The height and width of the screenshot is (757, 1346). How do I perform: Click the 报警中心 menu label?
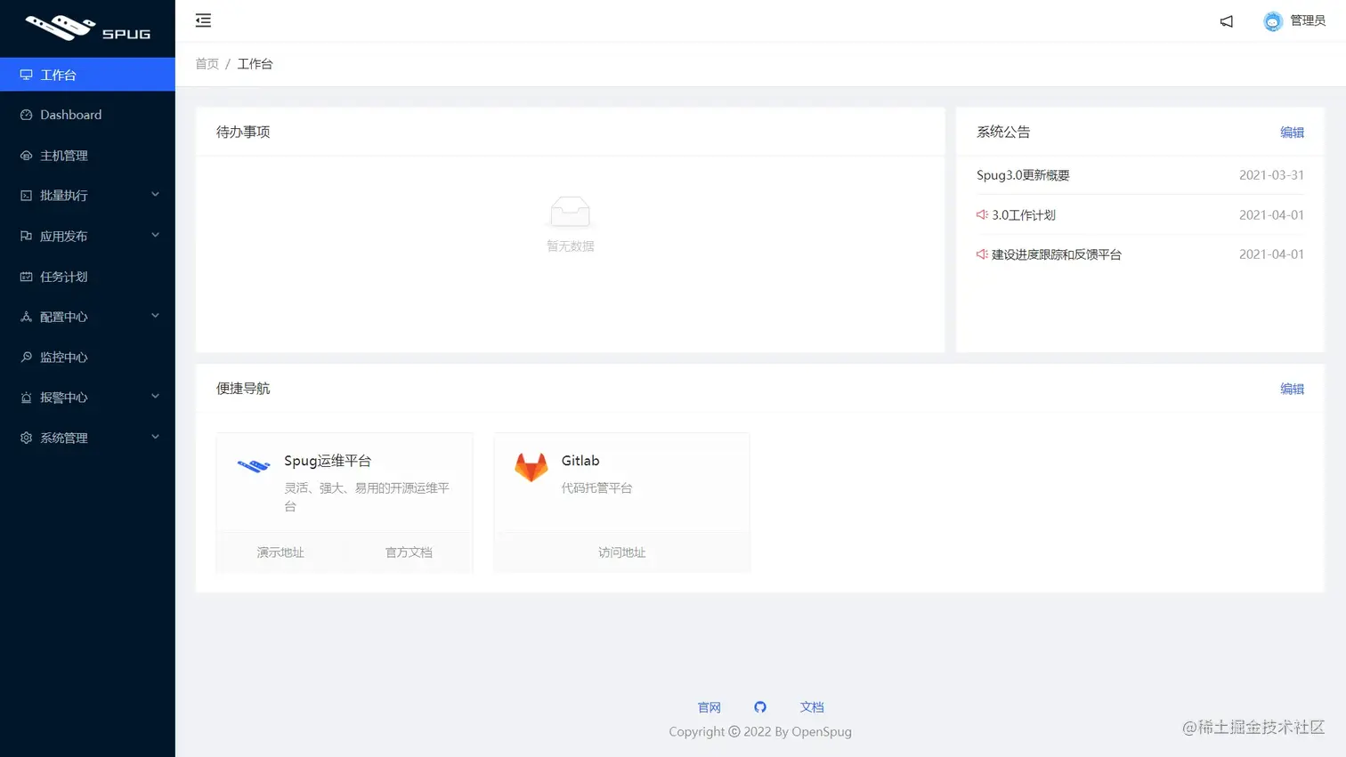tap(64, 398)
